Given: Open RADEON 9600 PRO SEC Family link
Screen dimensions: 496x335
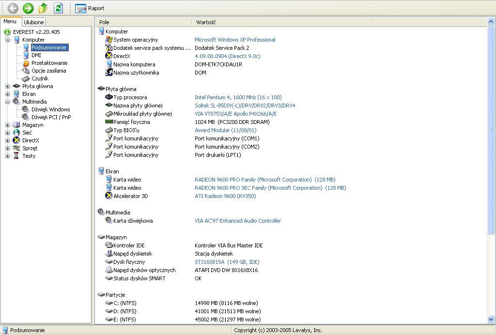Looking at the screenshot, I should 270,188.
